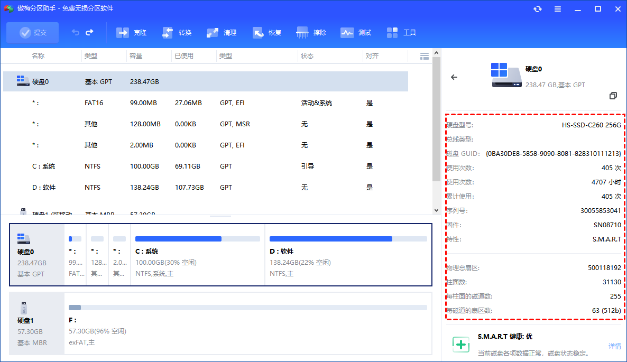This screenshot has width=627, height=362.
Task: Go back using the left arrow in disk panel
Action: [x=454, y=77]
